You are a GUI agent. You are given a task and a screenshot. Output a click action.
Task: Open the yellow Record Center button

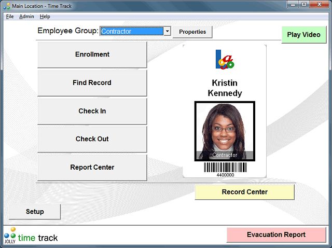click(x=244, y=192)
